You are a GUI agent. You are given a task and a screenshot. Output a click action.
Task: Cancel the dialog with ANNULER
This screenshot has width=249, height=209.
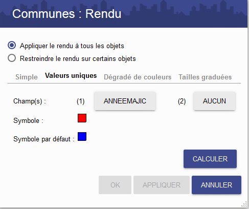[216, 185]
